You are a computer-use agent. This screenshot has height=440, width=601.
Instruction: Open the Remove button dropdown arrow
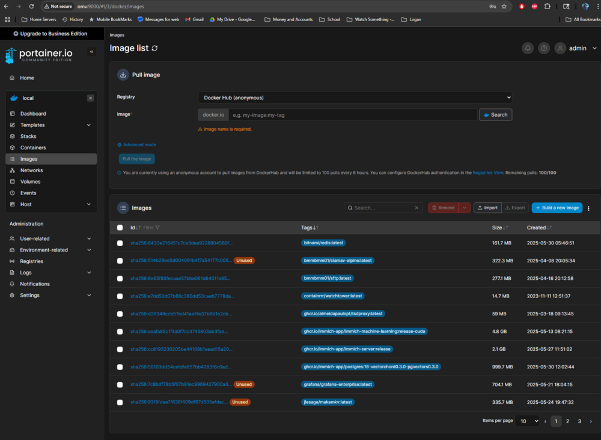464,208
